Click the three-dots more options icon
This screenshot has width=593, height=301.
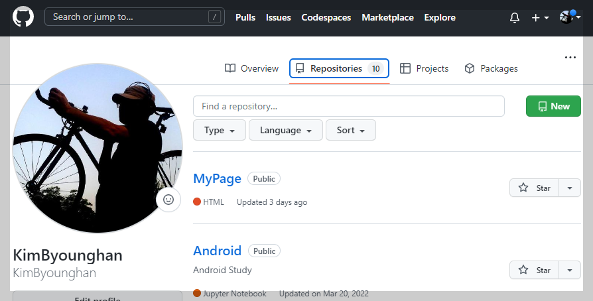pos(570,58)
